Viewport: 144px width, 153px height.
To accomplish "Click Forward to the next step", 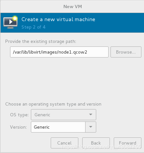I will [127, 143].
